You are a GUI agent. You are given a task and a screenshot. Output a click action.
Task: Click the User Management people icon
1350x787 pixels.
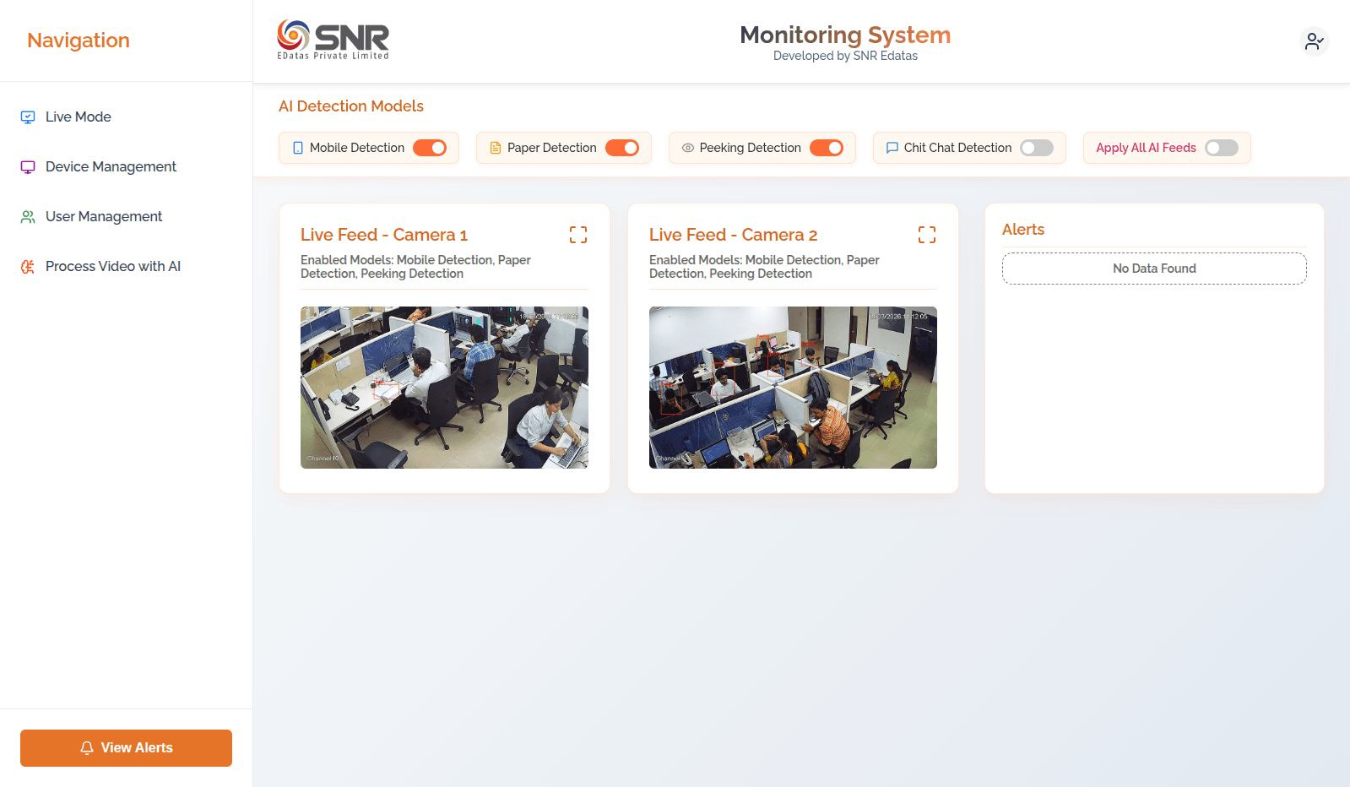coord(28,217)
